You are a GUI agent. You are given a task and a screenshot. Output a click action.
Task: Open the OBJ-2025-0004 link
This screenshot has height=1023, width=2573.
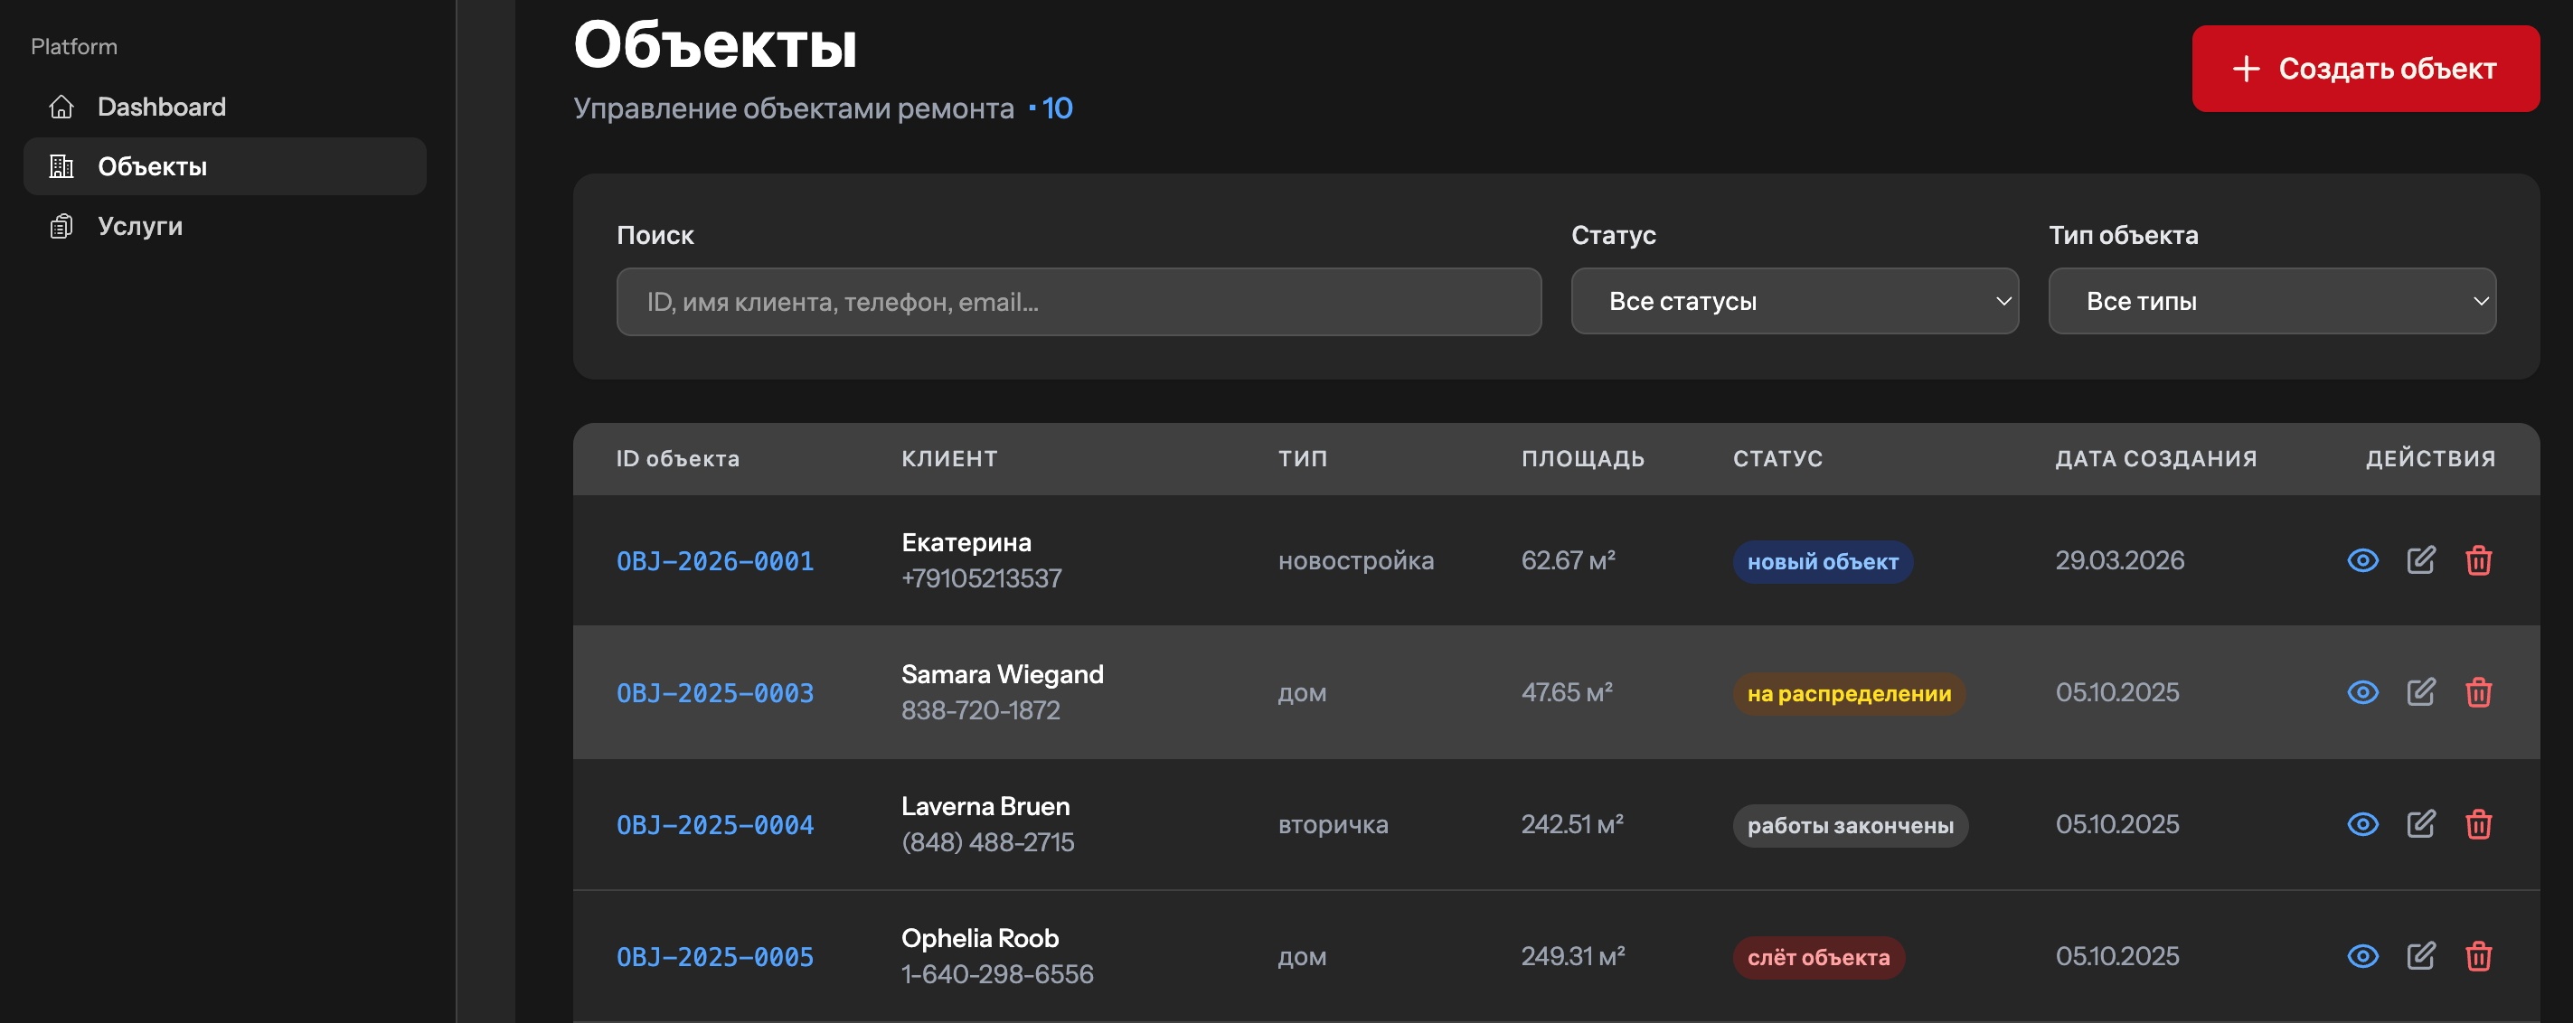pos(714,824)
